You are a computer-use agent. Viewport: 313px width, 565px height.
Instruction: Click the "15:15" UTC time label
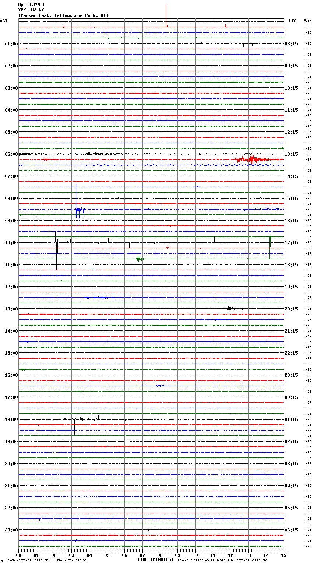[x=291, y=199]
